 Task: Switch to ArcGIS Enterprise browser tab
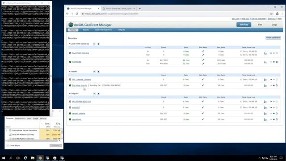[118, 8]
